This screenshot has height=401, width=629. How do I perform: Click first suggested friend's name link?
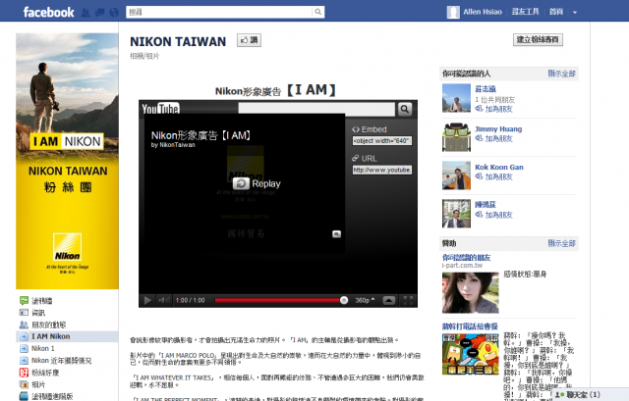tap(486, 89)
